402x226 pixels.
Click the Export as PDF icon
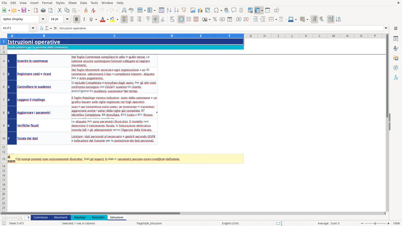36,10
